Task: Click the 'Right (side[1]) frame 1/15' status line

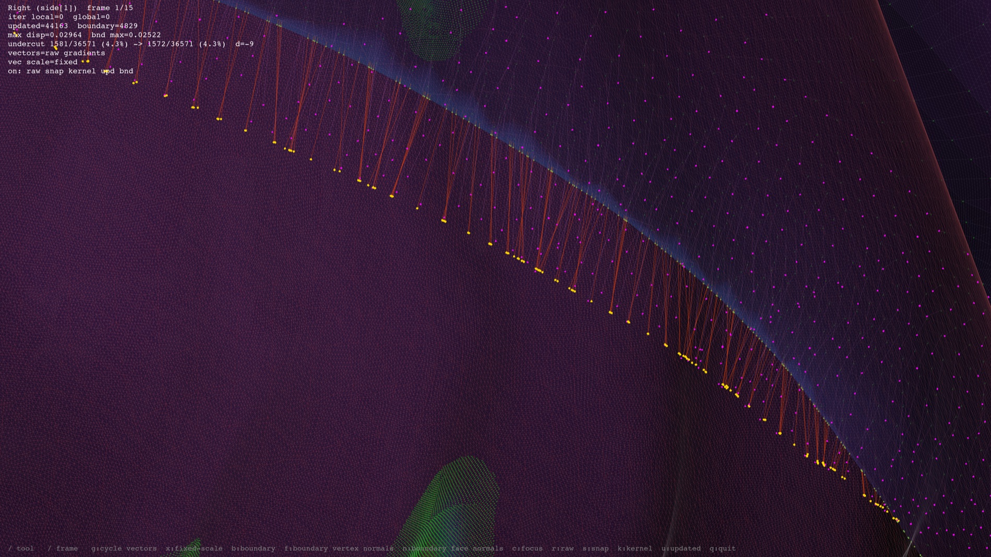Action: coord(70,8)
